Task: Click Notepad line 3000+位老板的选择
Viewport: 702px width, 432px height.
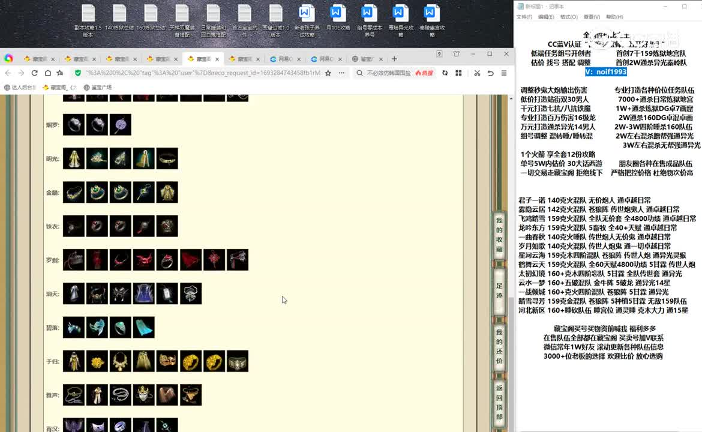Action: tap(603, 356)
